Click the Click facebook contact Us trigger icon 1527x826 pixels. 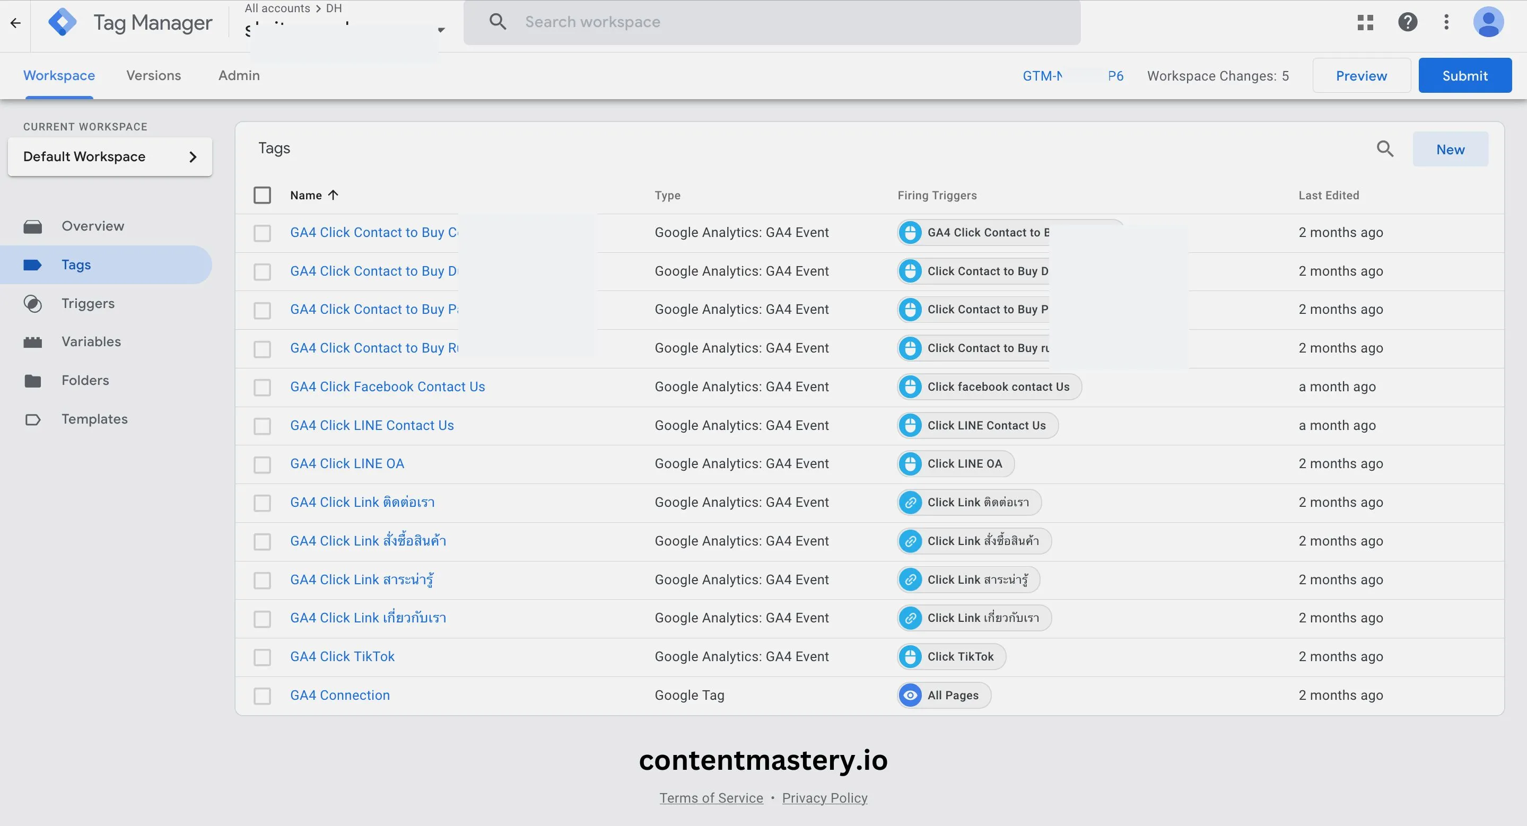tap(910, 387)
